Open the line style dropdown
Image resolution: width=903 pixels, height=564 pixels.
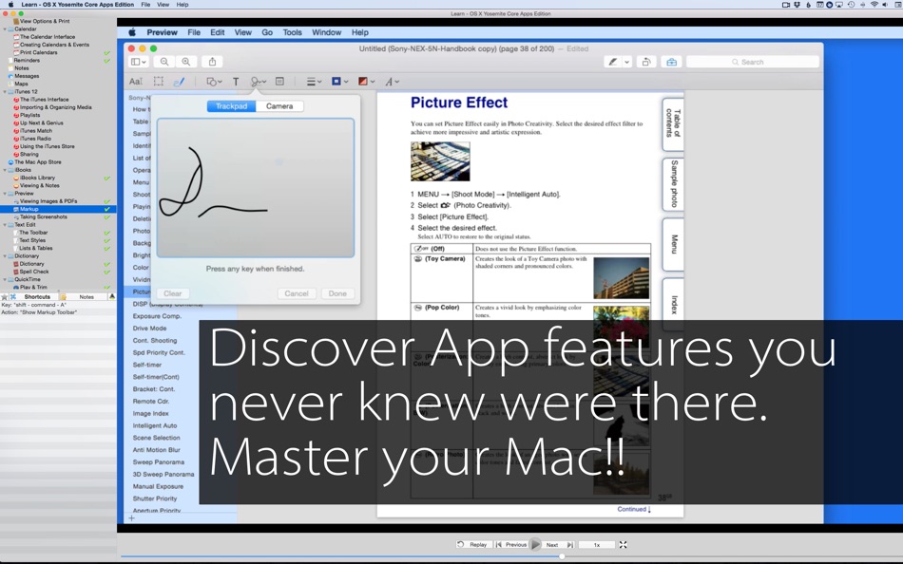[314, 82]
